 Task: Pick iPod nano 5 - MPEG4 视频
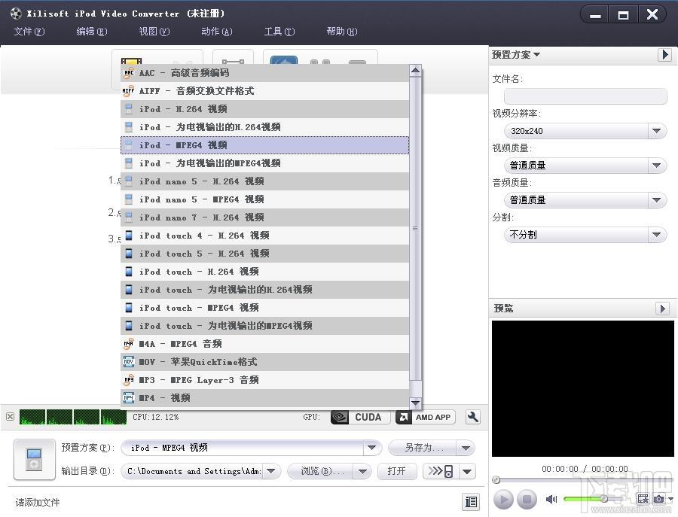click(264, 199)
